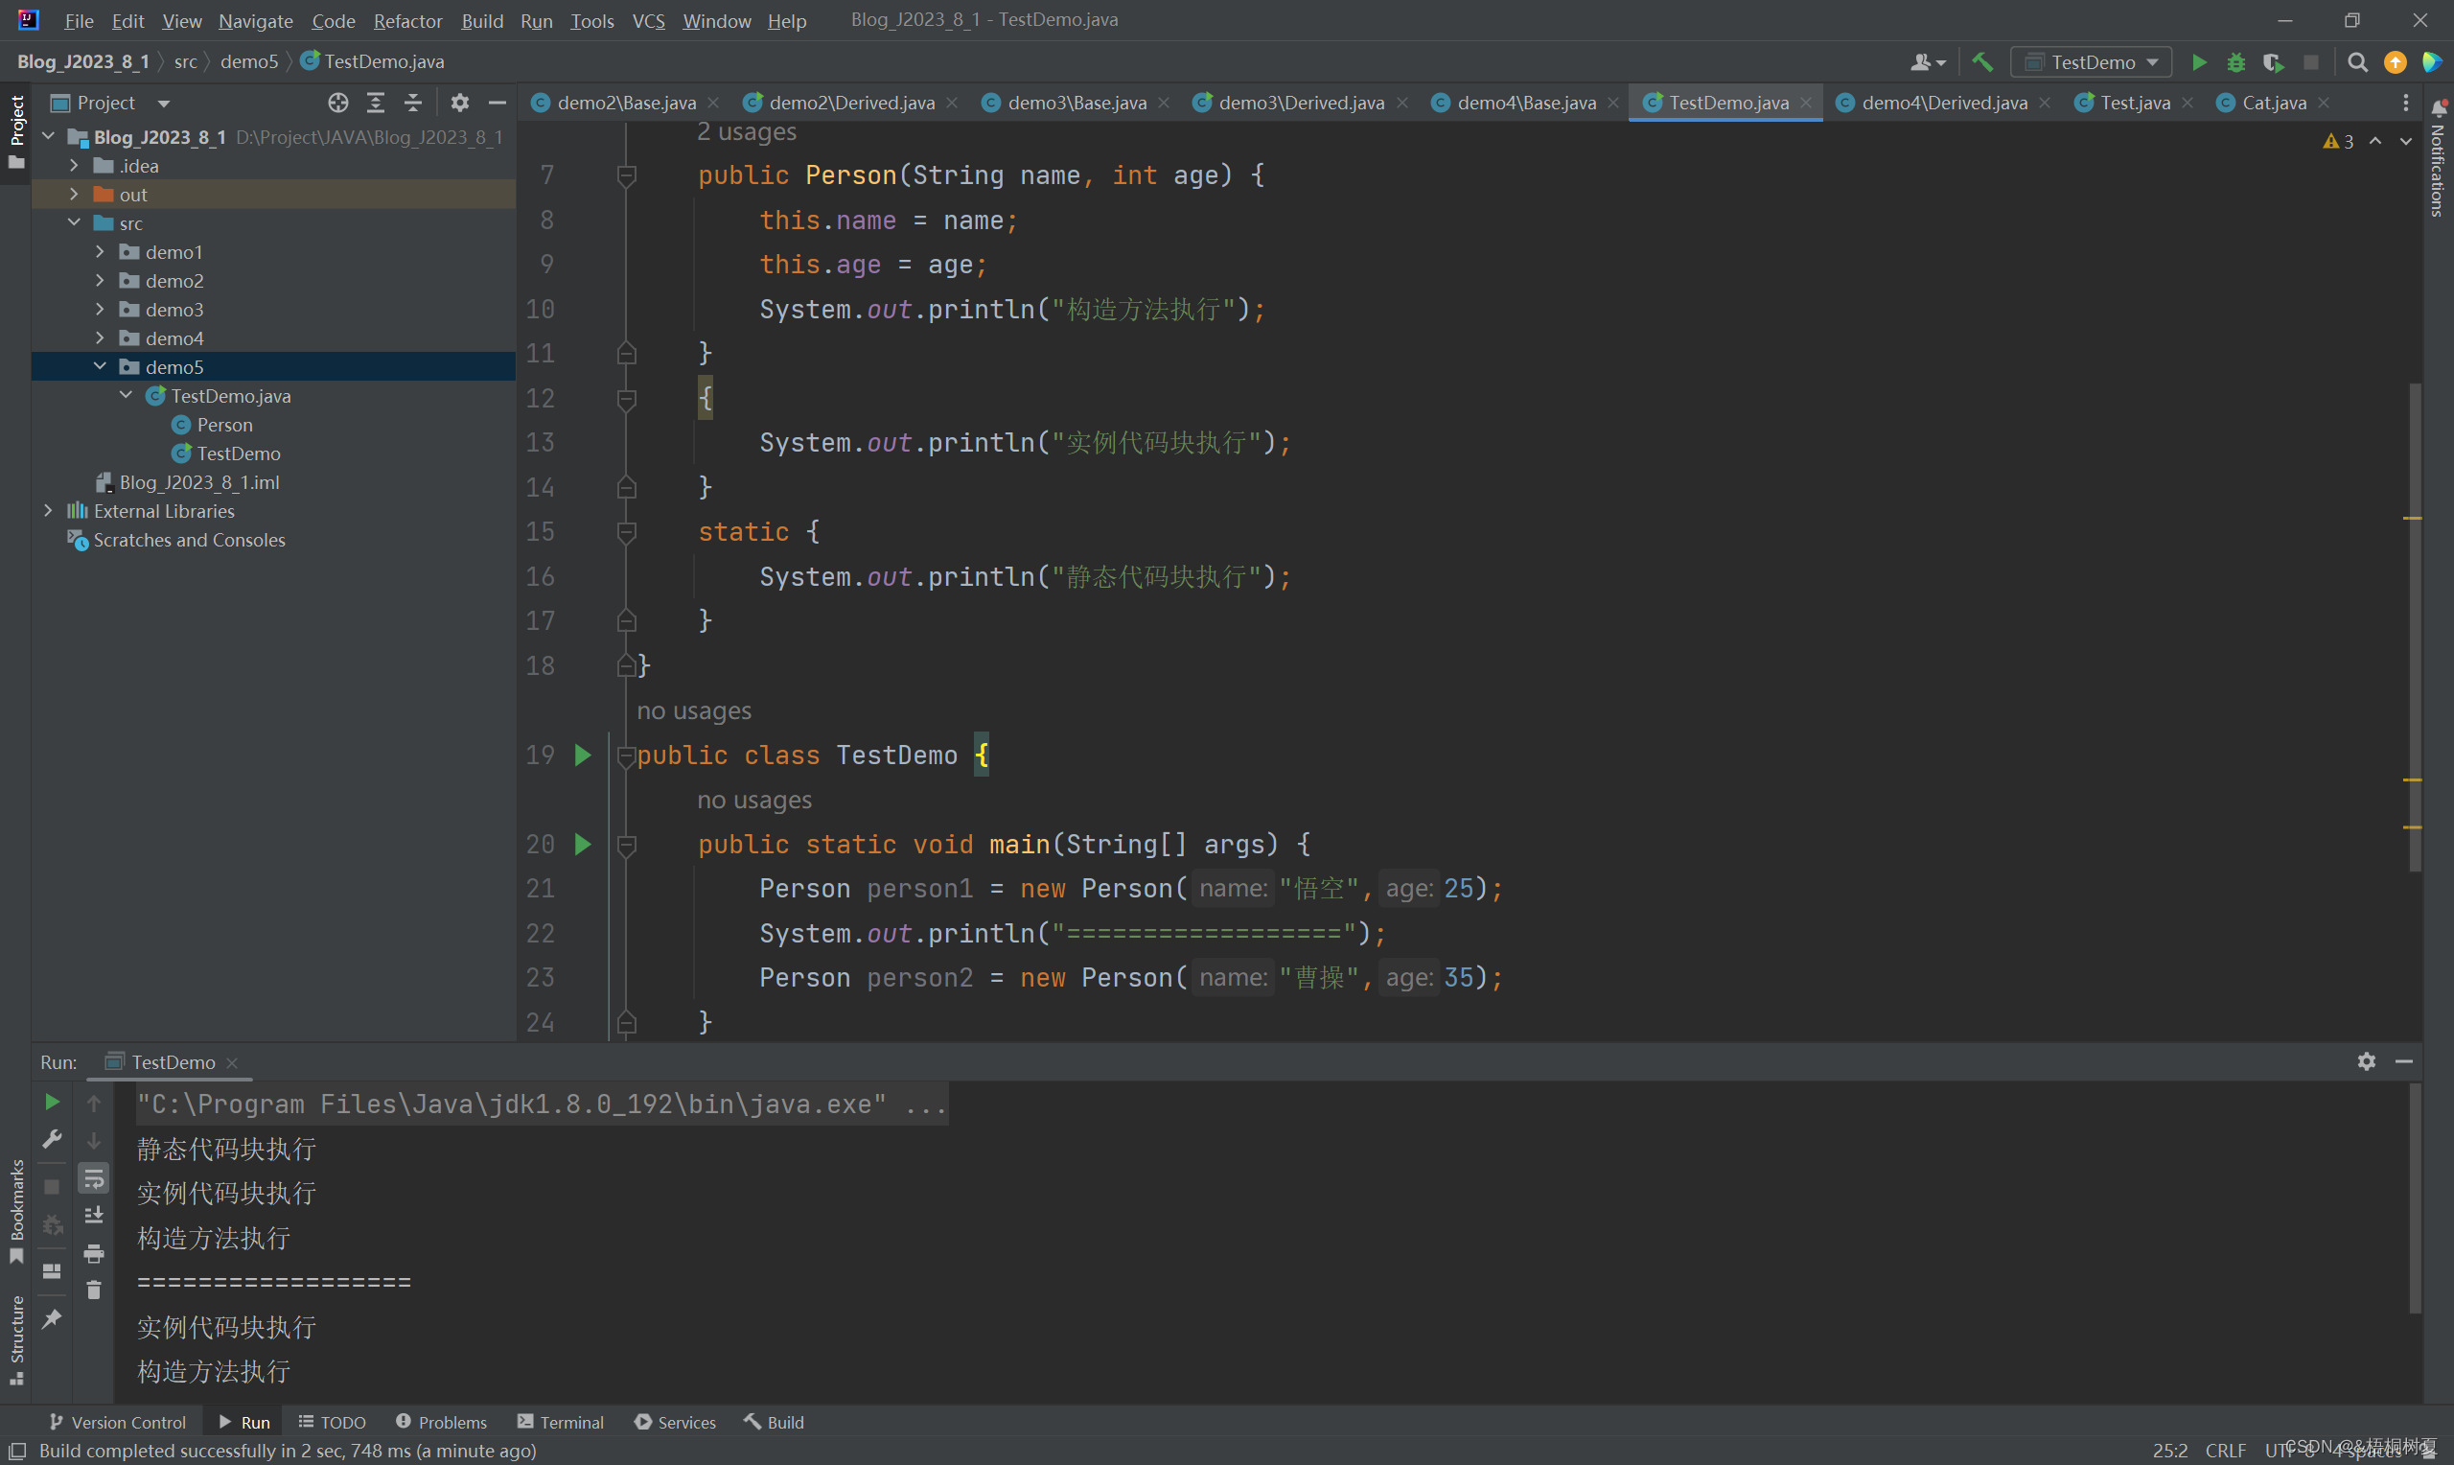This screenshot has height=1465, width=2454.
Task: Click the wrench icon in Run panel
Action: click(53, 1139)
